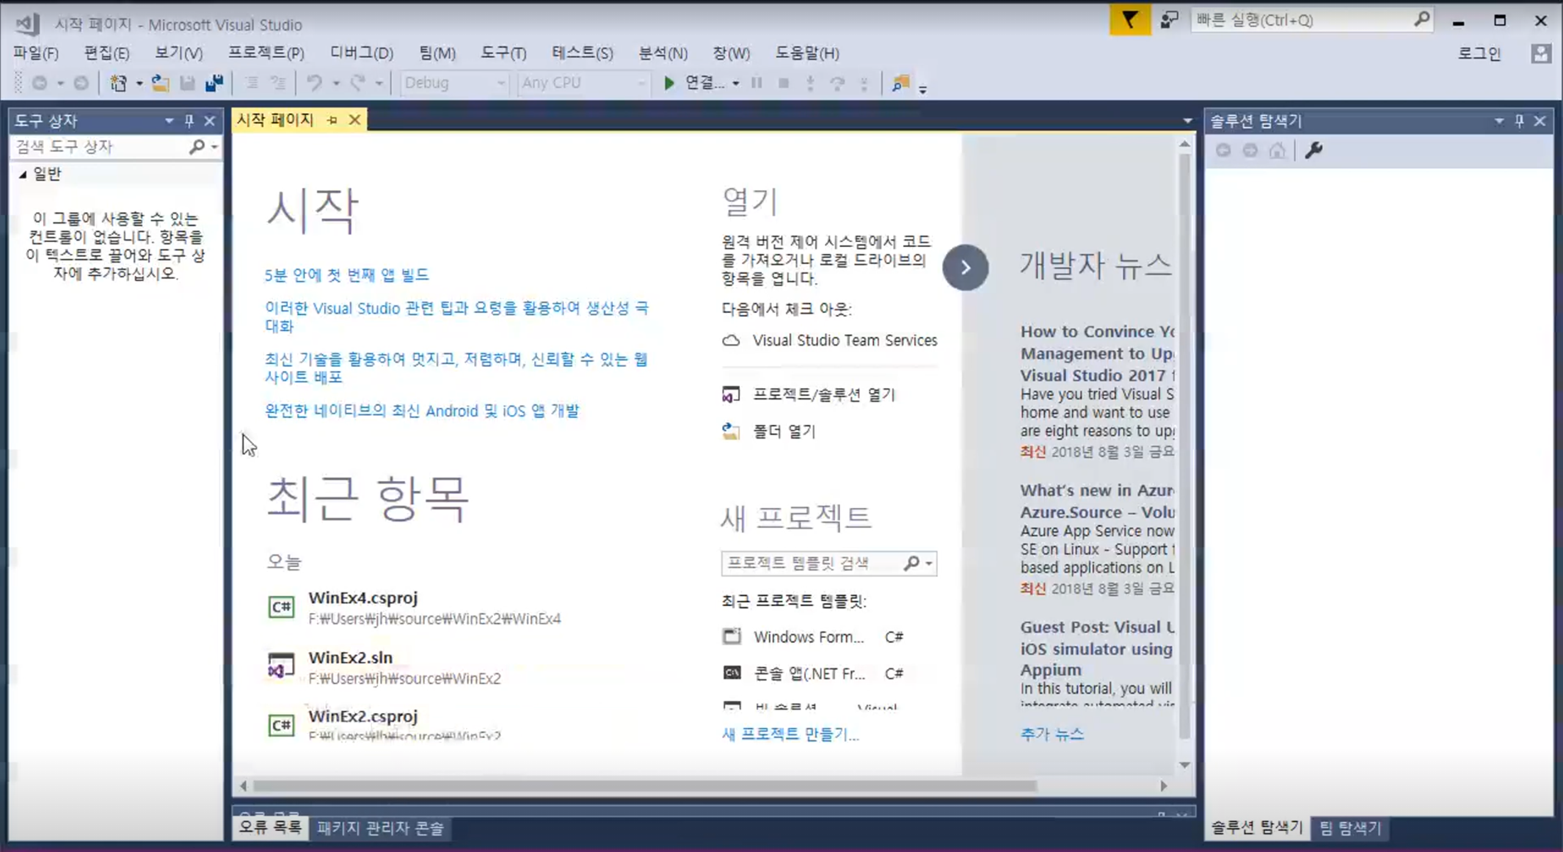Open the New Project dropdown arrow
This screenshot has width=1563, height=852.
[x=139, y=84]
